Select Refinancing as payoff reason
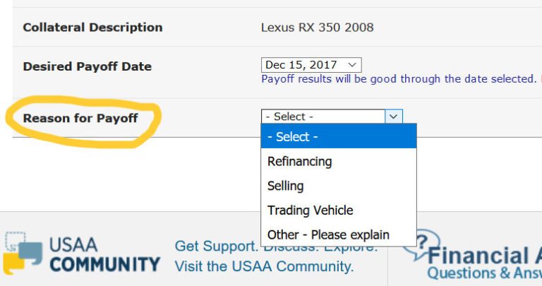Image resolution: width=542 pixels, height=286 pixels. coord(299,161)
